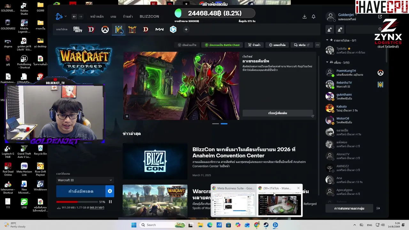The width and height of the screenshot is (409, 230).
Task: Open the Heroes of the Storm icon
Action: coord(173,29)
